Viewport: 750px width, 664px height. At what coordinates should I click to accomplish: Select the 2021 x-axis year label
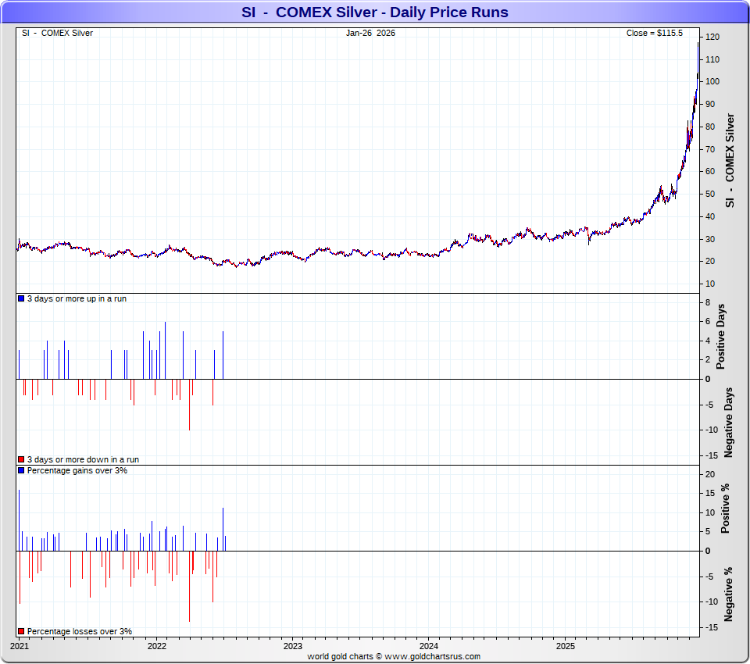20,646
